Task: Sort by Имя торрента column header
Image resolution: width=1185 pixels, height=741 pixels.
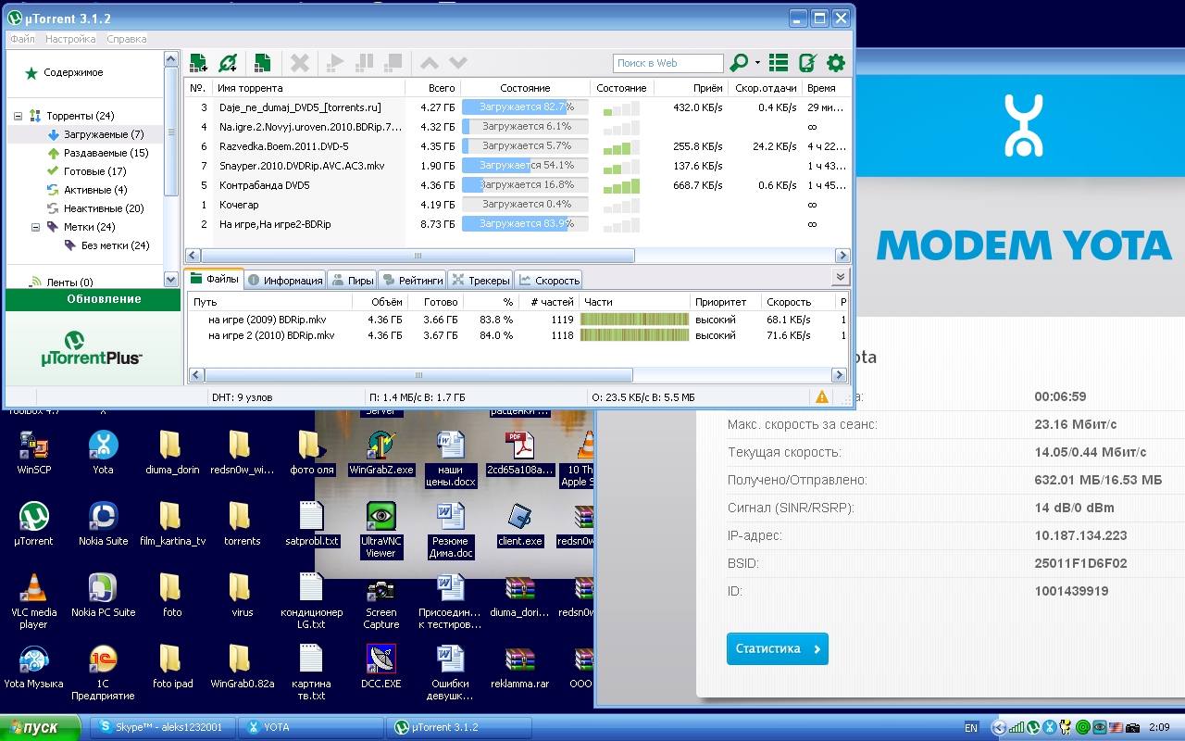Action: pyautogui.click(x=308, y=88)
